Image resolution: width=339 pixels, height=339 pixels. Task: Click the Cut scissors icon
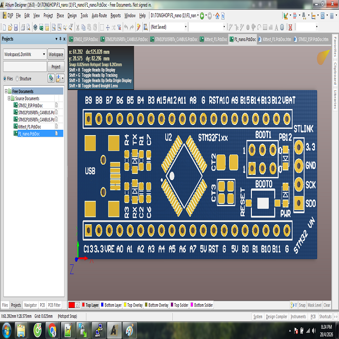[x=77, y=27]
